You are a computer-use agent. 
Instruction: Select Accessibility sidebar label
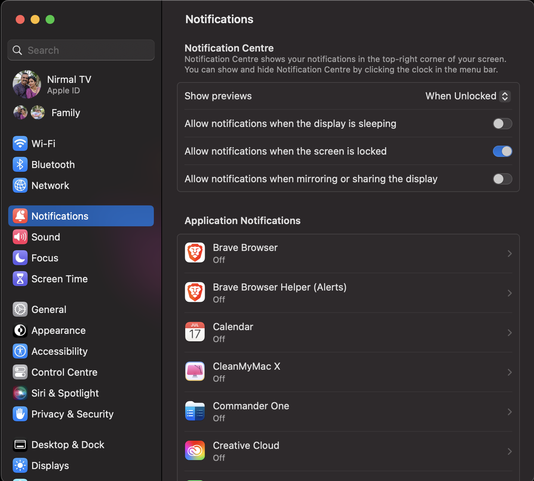[x=59, y=351]
